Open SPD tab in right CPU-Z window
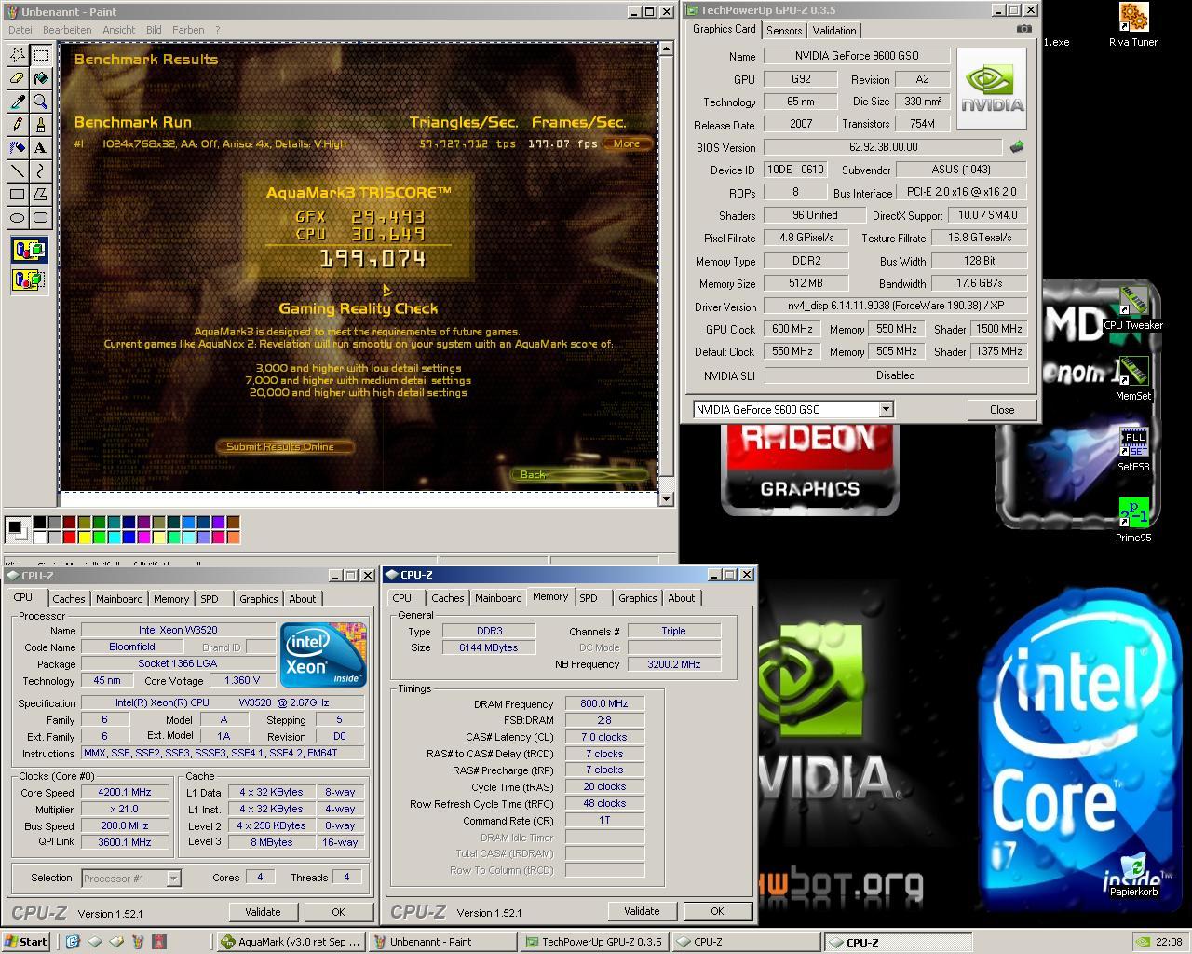This screenshot has width=1192, height=954. pyautogui.click(x=589, y=598)
